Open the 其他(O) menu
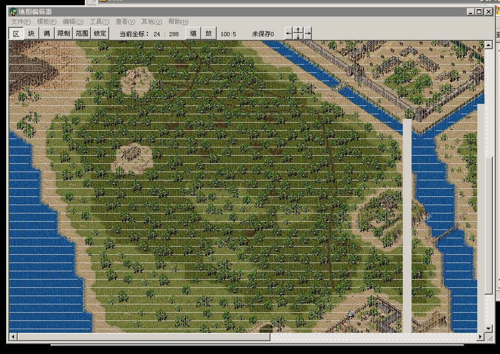500x354 pixels. [151, 22]
